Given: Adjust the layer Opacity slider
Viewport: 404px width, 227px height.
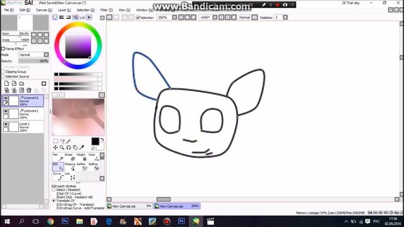Looking at the screenshot, I should click(33, 61).
